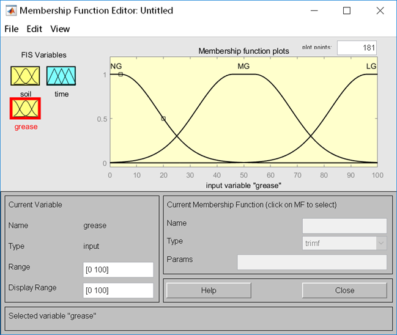This screenshot has height=335, width=397.
Task: Open the membership function Type dropdown
Action: [x=344, y=243]
